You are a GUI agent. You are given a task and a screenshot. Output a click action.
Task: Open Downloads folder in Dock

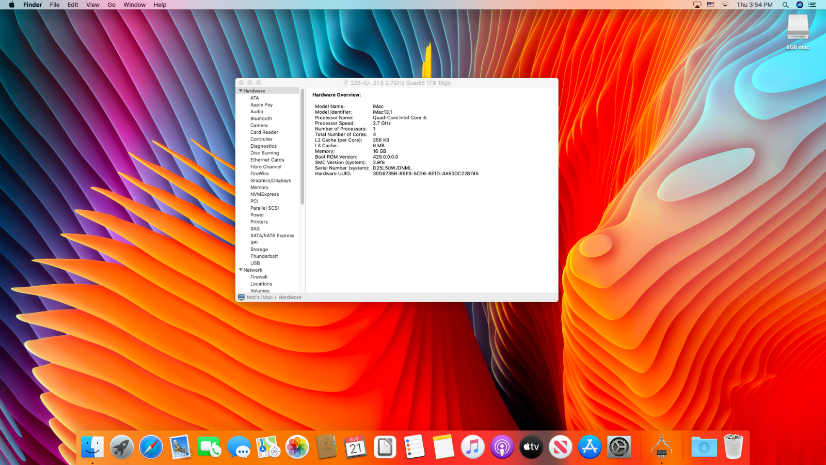coord(704,447)
